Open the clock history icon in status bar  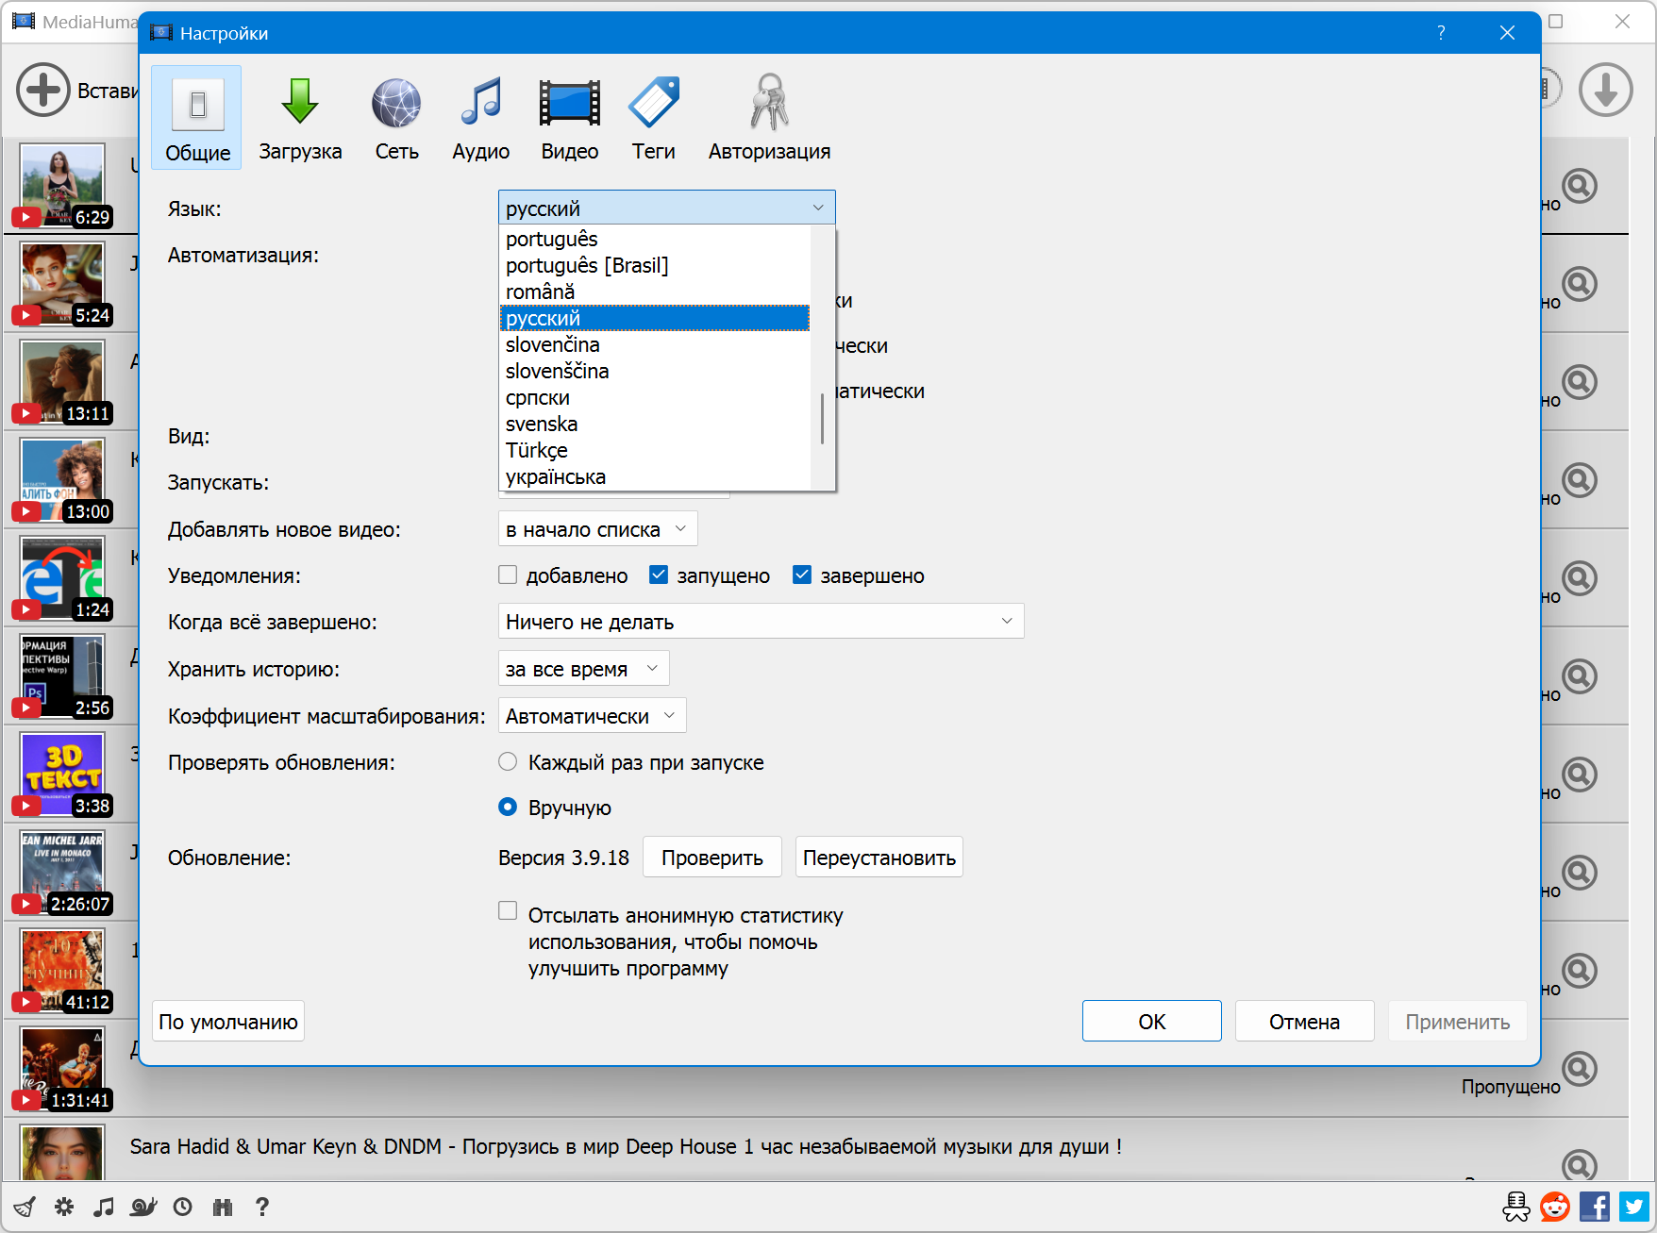[x=183, y=1207]
